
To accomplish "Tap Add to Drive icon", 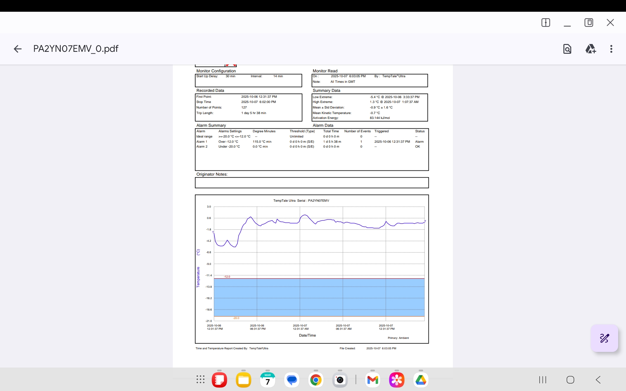I will [x=590, y=49].
